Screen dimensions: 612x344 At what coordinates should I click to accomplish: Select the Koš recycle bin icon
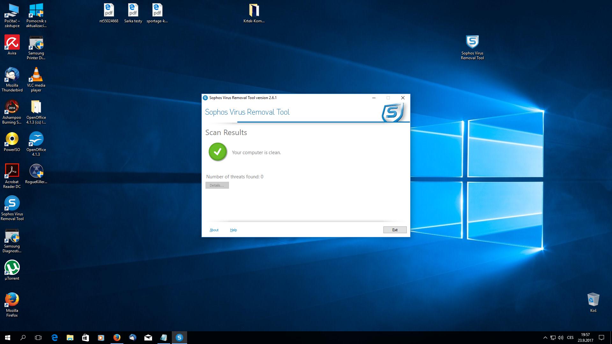593,302
